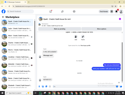Click the 'Yes, are you interested?' message
The width and height of the screenshot is (125, 95).
coord(112,65)
